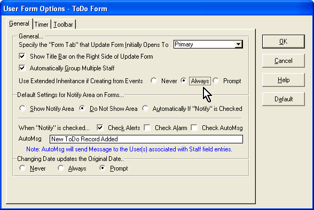Image resolution: width=314 pixels, height=210 pixels.
Task: Enable the Check Alarm checkbox
Action: coord(147,128)
